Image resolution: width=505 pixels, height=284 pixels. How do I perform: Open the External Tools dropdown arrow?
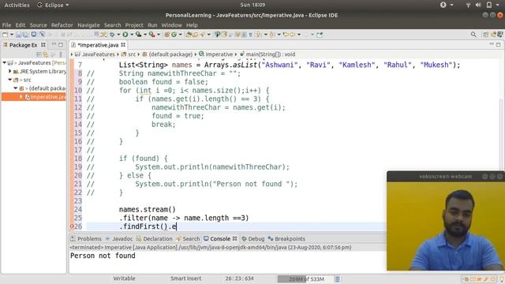[x=159, y=35]
